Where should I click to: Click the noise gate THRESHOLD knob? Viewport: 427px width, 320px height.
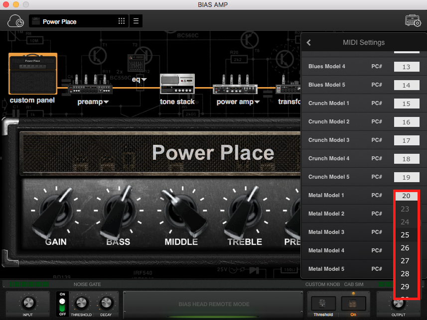point(81,303)
